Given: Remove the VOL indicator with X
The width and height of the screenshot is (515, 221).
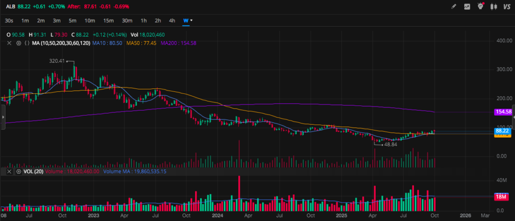Looking at the screenshot, I should coord(9,171).
